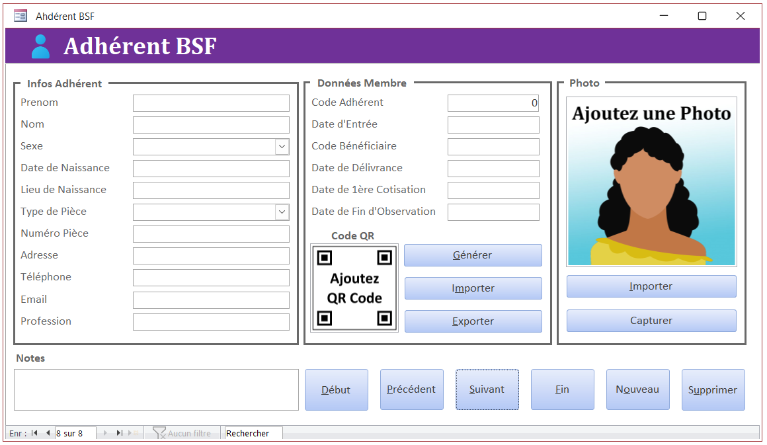Click Importer button in Code QR section

(473, 288)
